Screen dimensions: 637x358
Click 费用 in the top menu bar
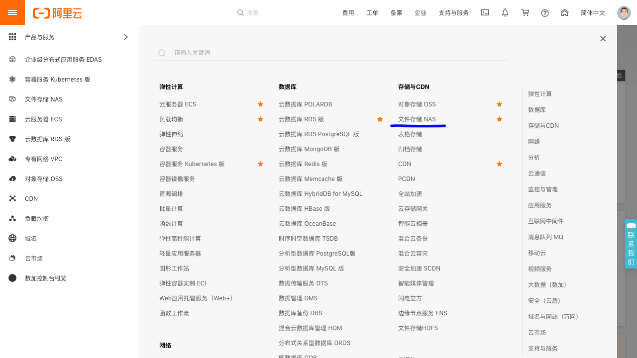(x=348, y=12)
